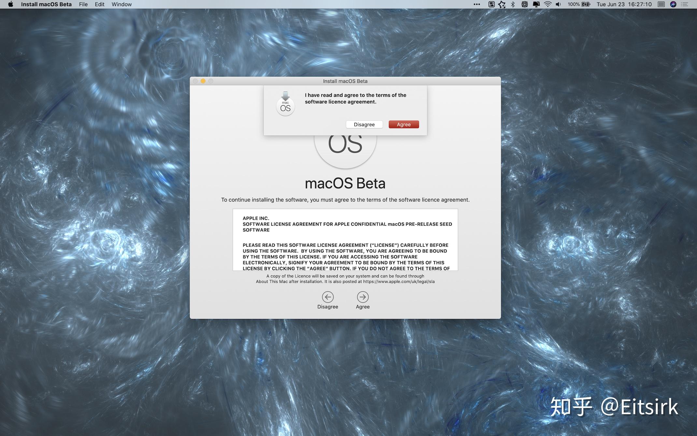Open the Window menu
Screen dimensions: 697x436
[121, 4]
